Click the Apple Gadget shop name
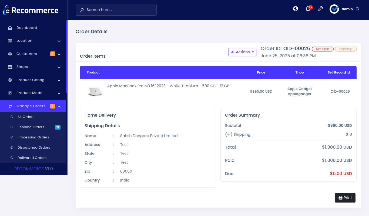 pyautogui.click(x=300, y=89)
